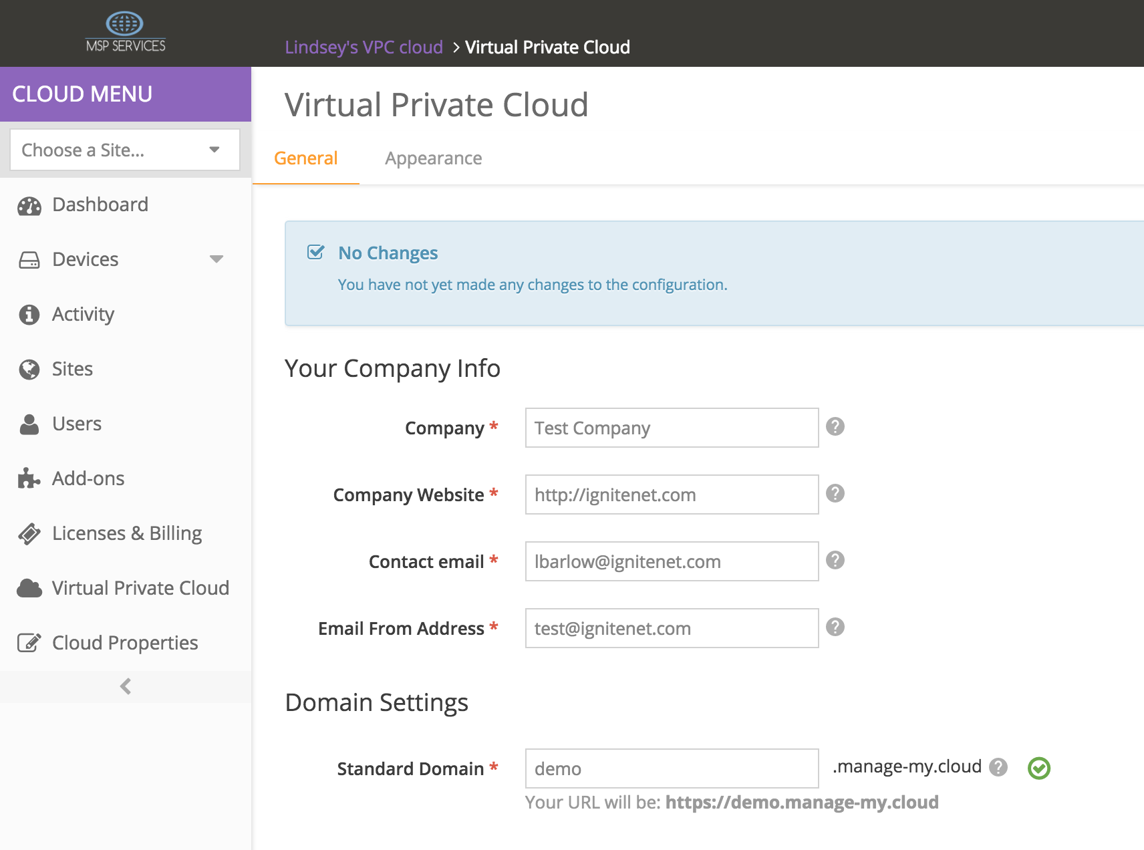Click the Standard Domain input field

[x=672, y=768]
